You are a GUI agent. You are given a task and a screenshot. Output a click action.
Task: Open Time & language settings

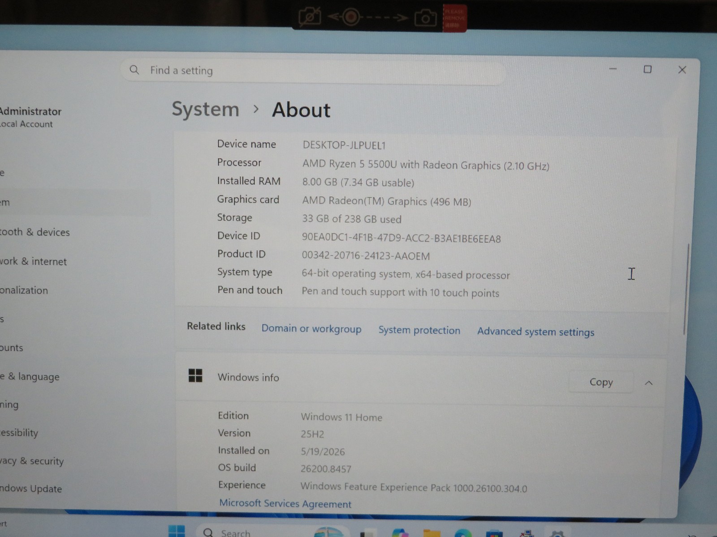(x=30, y=377)
